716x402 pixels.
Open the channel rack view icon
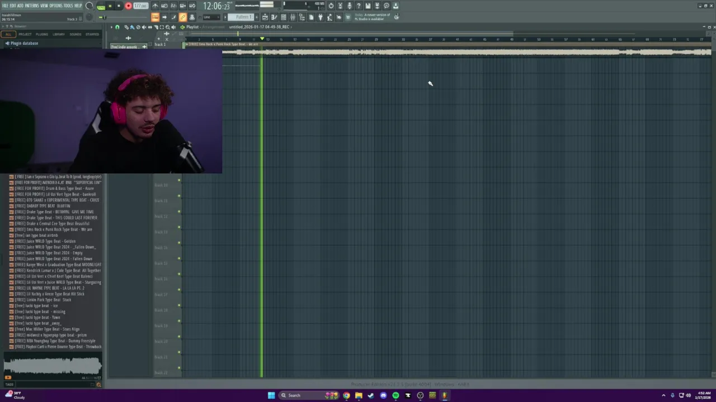283,17
